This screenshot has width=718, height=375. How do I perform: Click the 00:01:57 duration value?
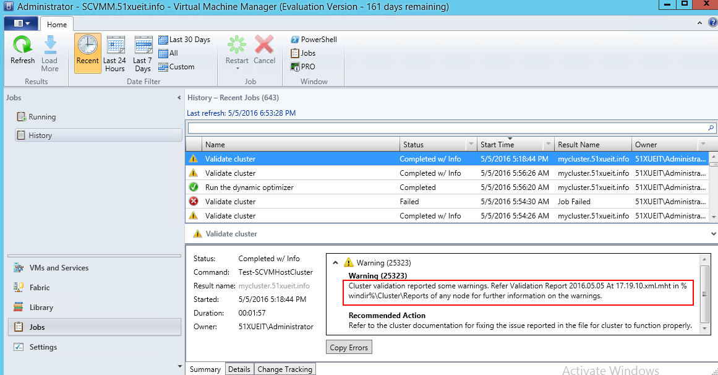[x=252, y=313]
